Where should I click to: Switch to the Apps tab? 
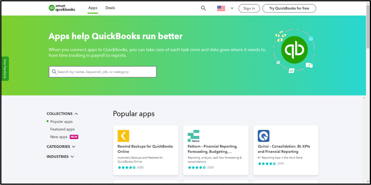pos(93,8)
